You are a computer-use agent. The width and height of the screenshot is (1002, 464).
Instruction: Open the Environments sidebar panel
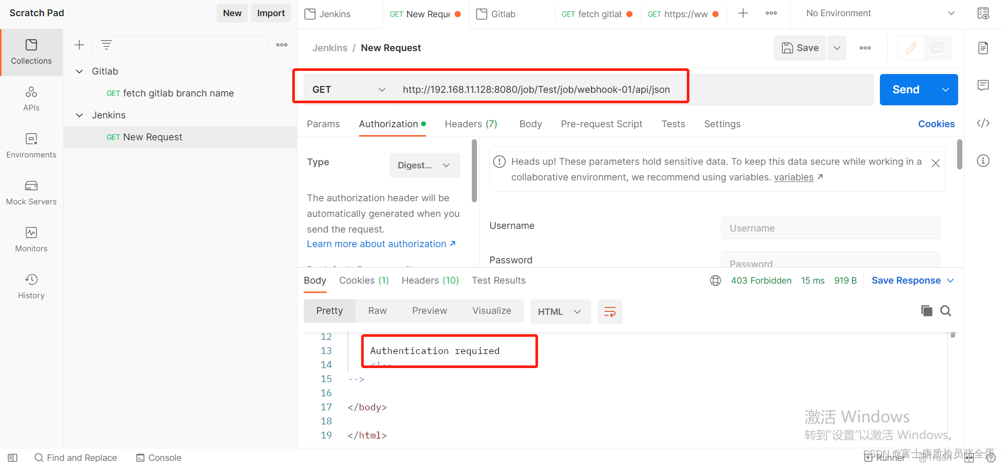(31, 146)
